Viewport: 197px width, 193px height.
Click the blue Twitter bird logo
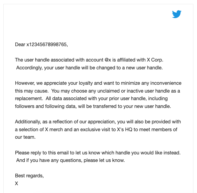176,14
